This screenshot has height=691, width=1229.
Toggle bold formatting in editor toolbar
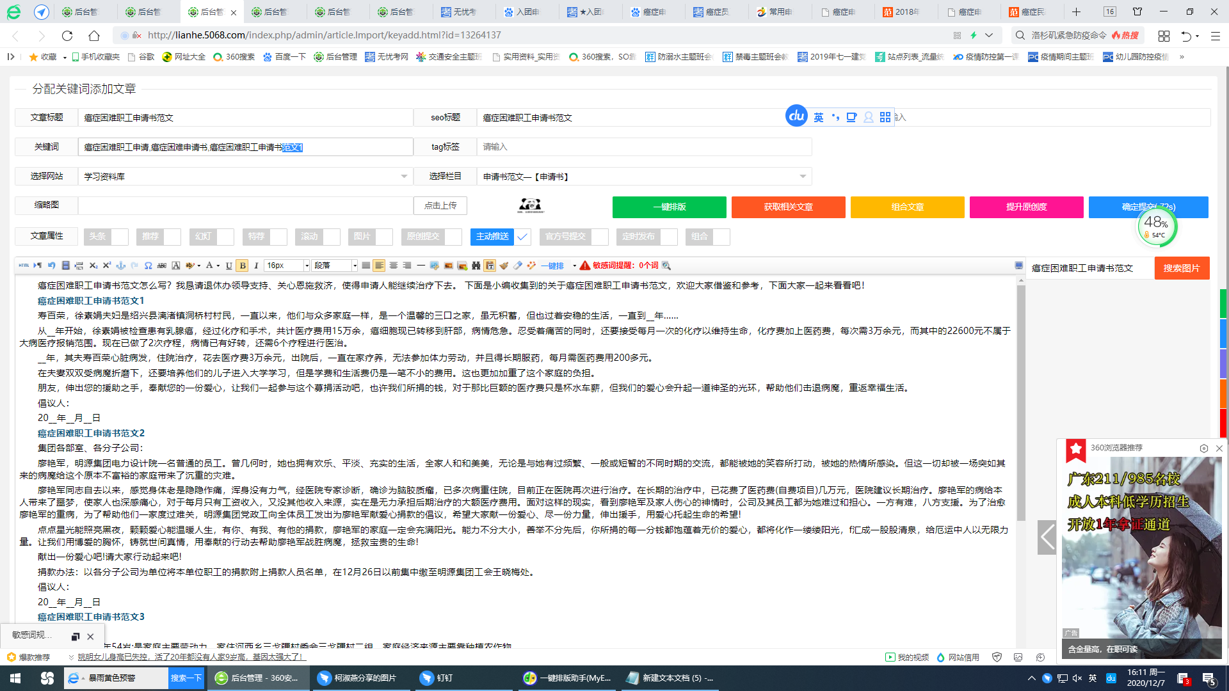pos(242,266)
